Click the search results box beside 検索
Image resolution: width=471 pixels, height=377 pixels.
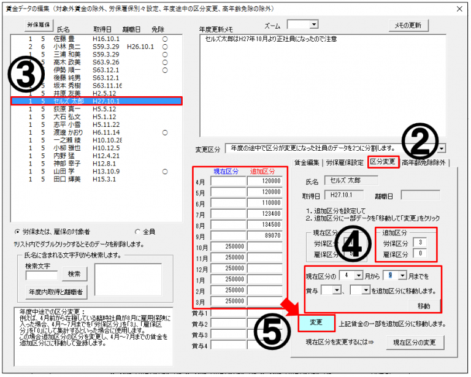click(x=128, y=280)
